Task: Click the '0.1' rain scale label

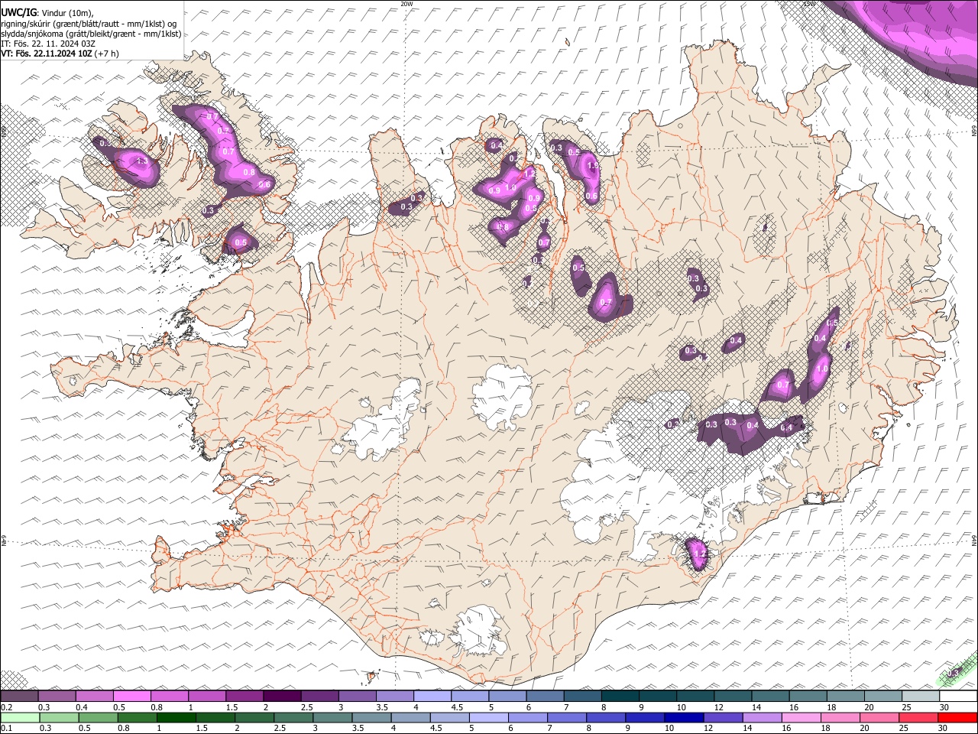Action: [5, 728]
